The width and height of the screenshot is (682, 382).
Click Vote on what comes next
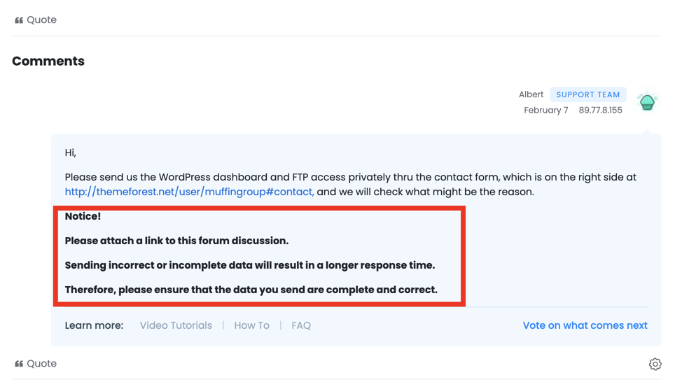click(x=585, y=325)
